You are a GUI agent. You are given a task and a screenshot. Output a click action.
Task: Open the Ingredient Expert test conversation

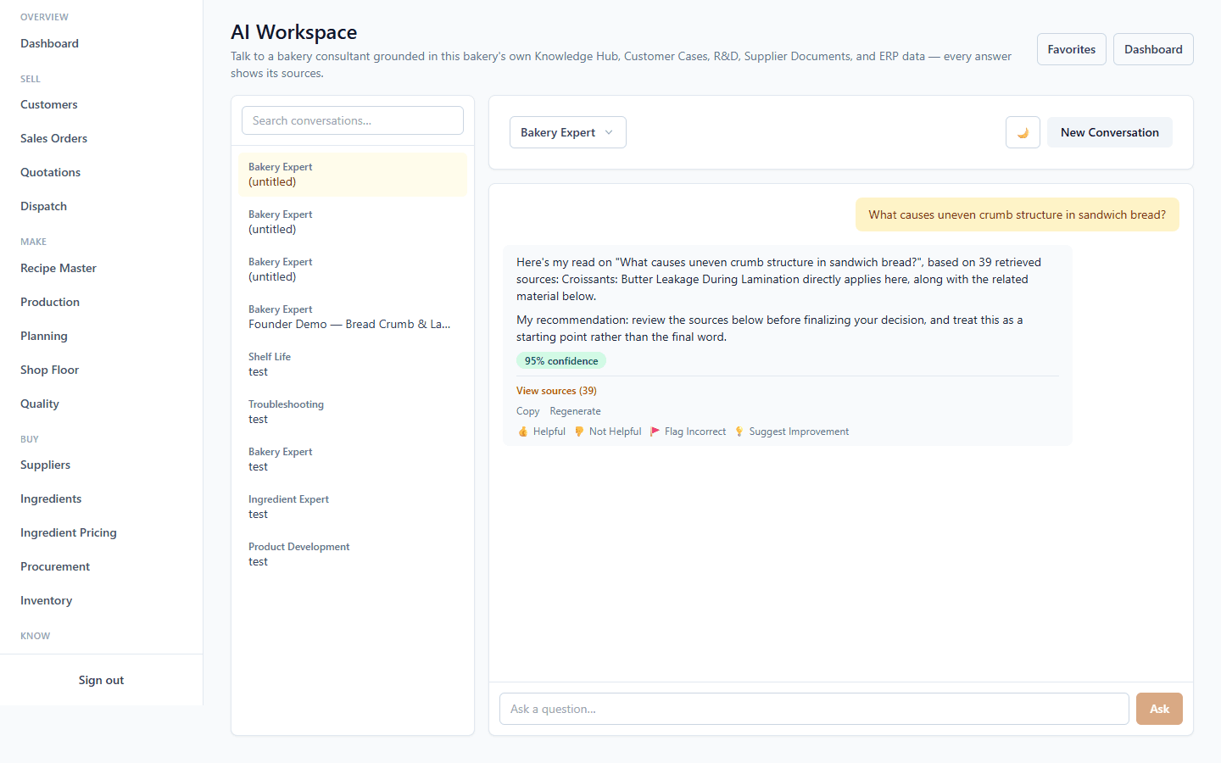coord(353,506)
